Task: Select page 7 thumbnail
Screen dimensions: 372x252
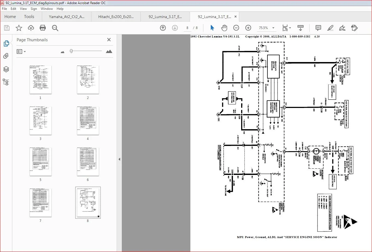Action: (x=41, y=203)
